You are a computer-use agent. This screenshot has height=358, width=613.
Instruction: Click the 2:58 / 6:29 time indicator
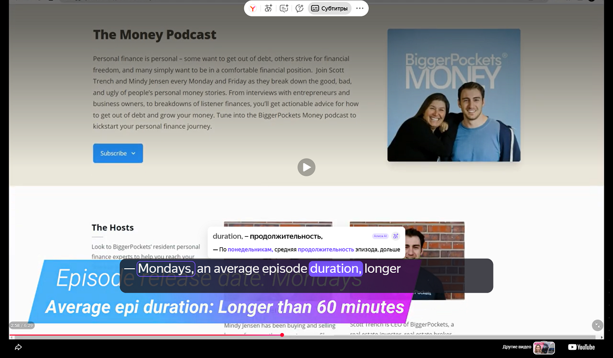coord(22,325)
